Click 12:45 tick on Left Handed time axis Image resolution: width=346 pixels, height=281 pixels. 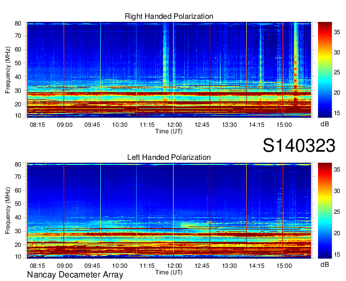click(201, 266)
